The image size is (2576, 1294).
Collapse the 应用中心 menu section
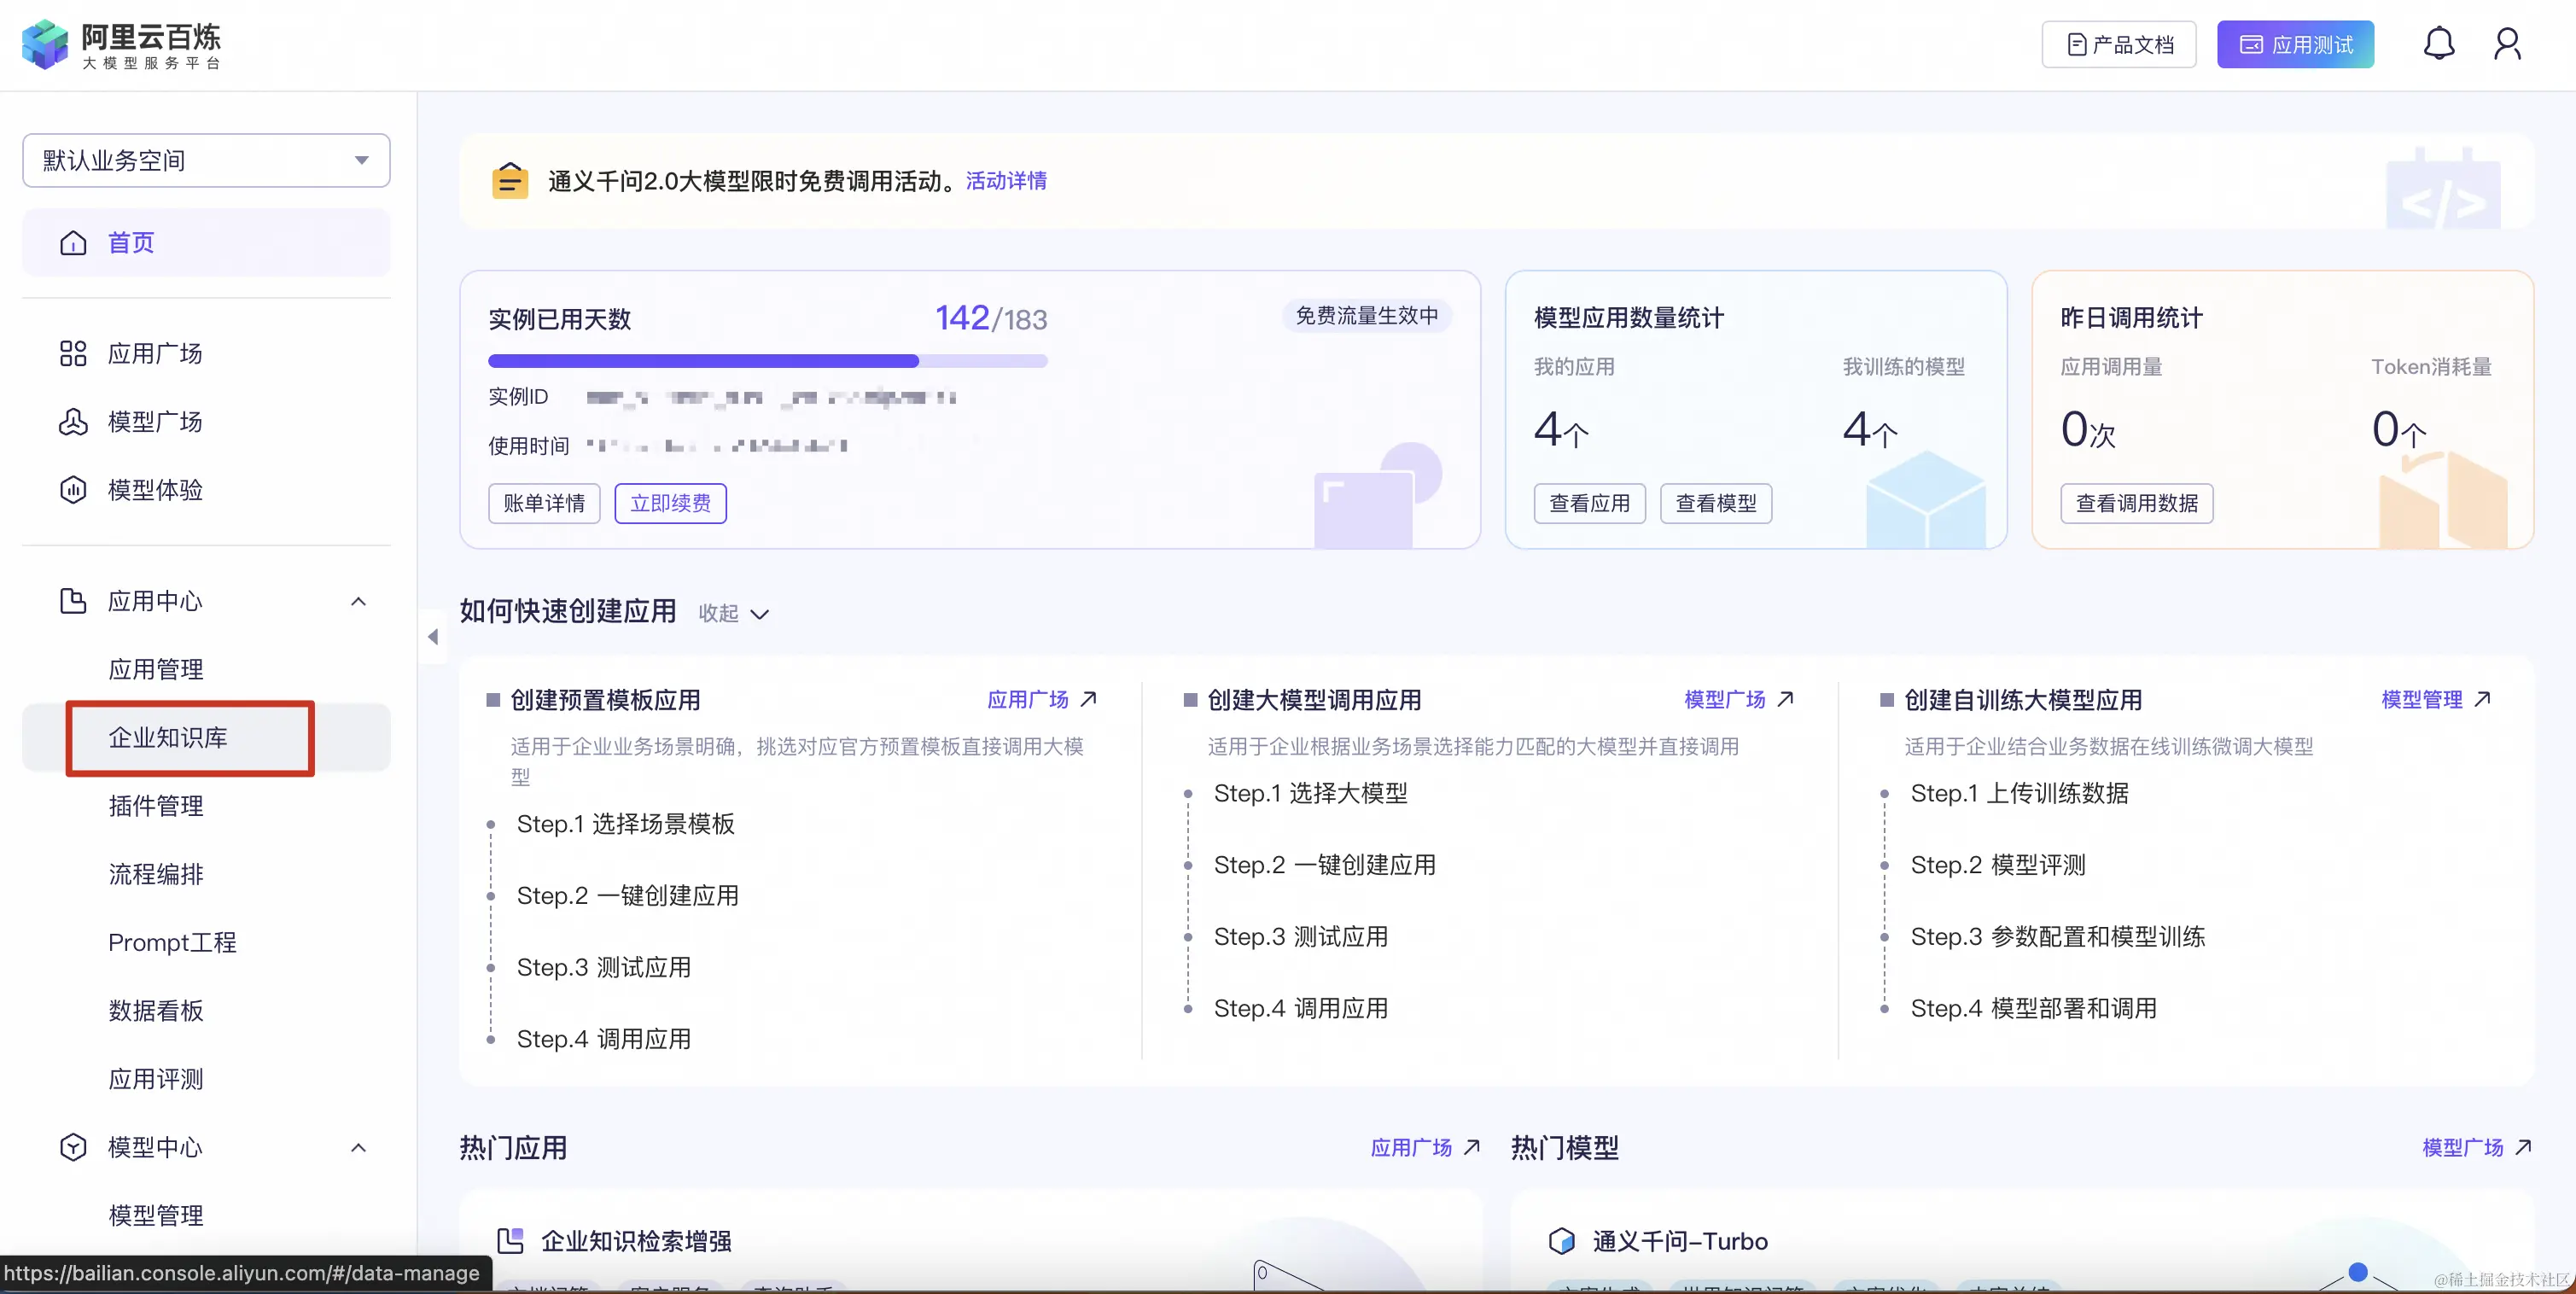pyautogui.click(x=358, y=602)
